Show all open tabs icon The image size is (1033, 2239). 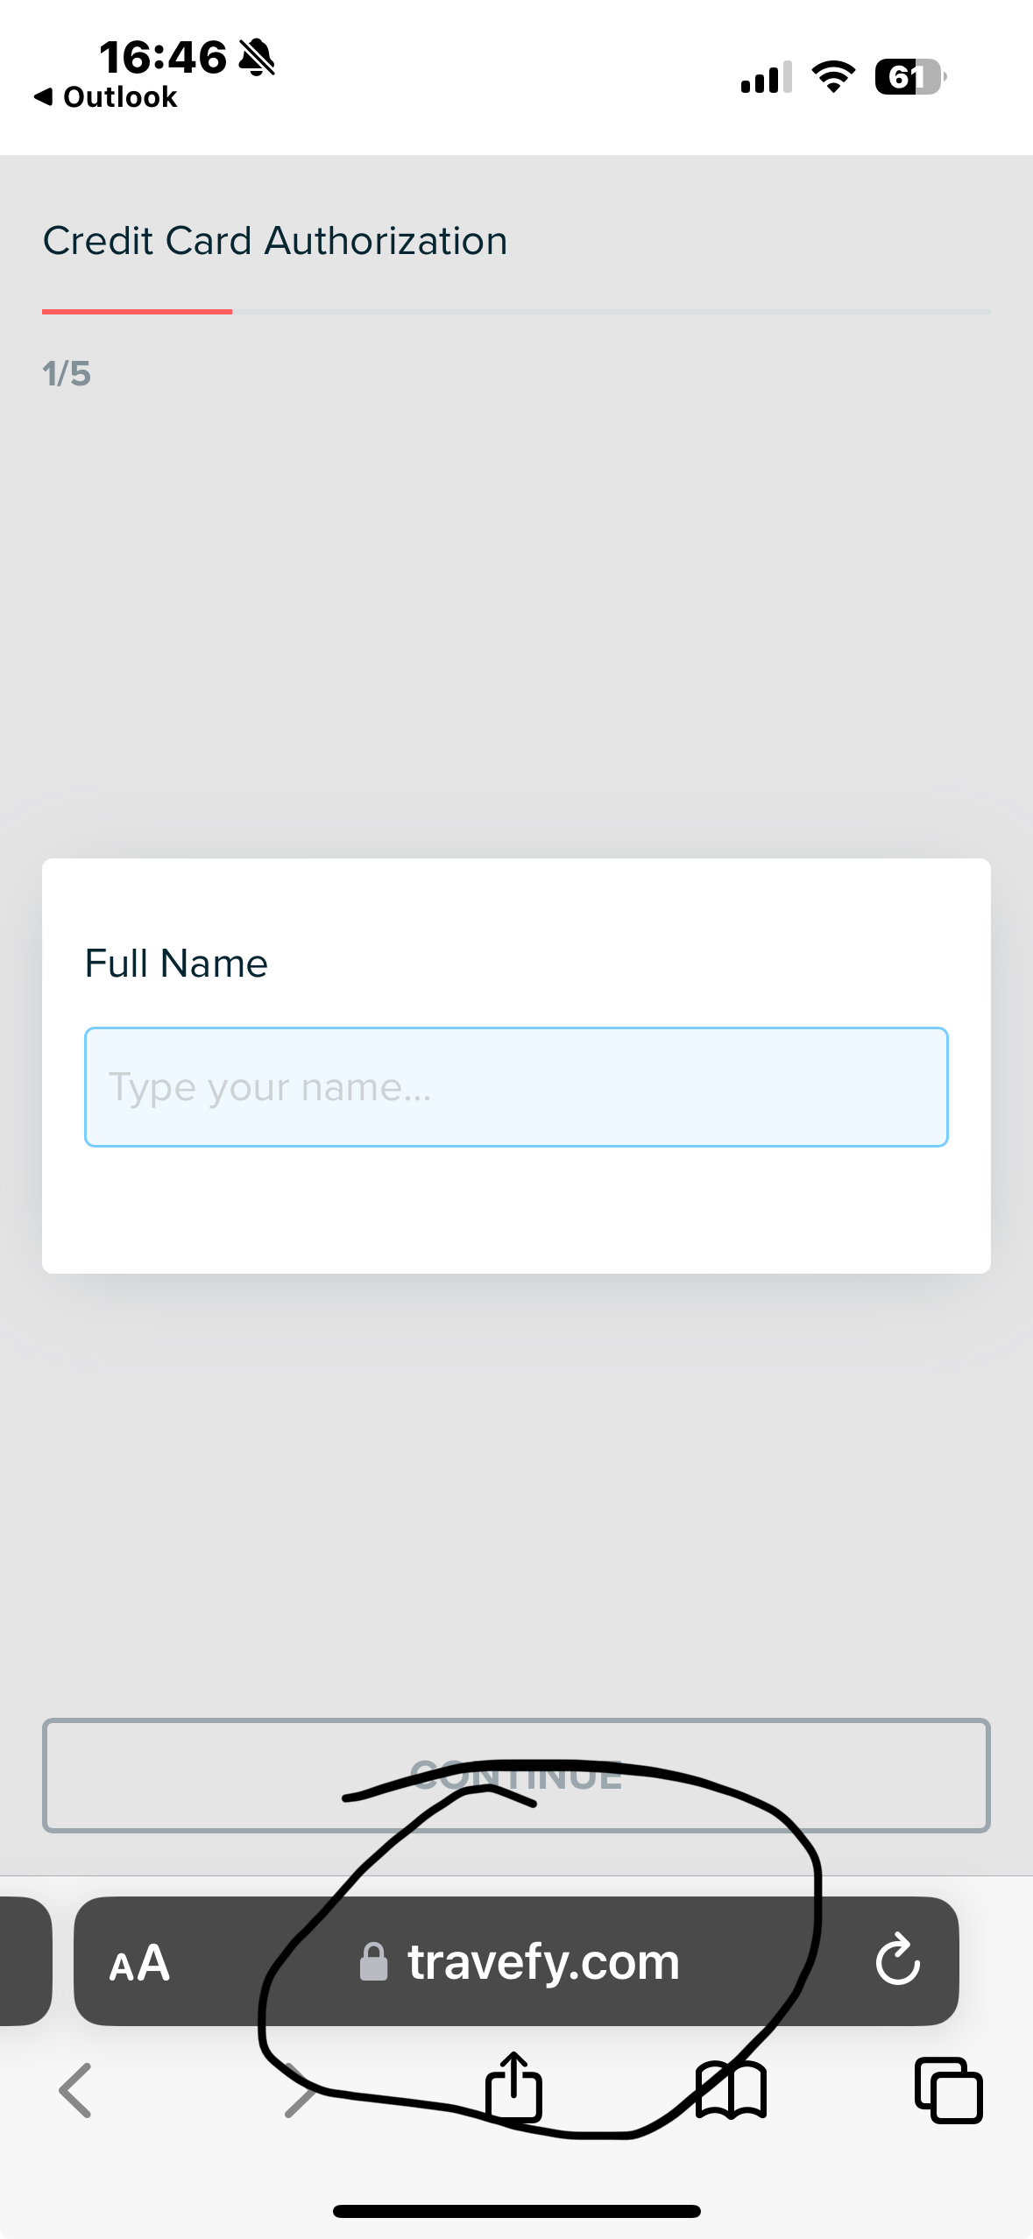(x=948, y=2090)
